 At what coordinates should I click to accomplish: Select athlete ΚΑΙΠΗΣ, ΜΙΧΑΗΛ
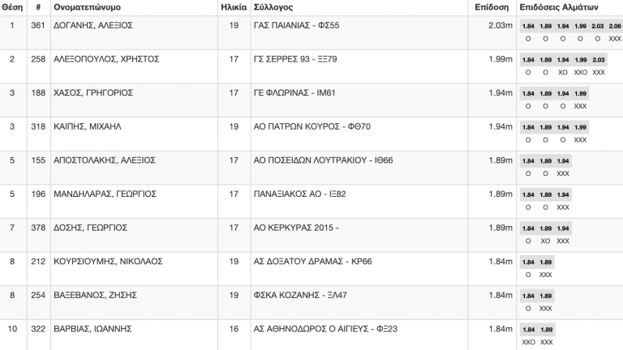(x=88, y=126)
